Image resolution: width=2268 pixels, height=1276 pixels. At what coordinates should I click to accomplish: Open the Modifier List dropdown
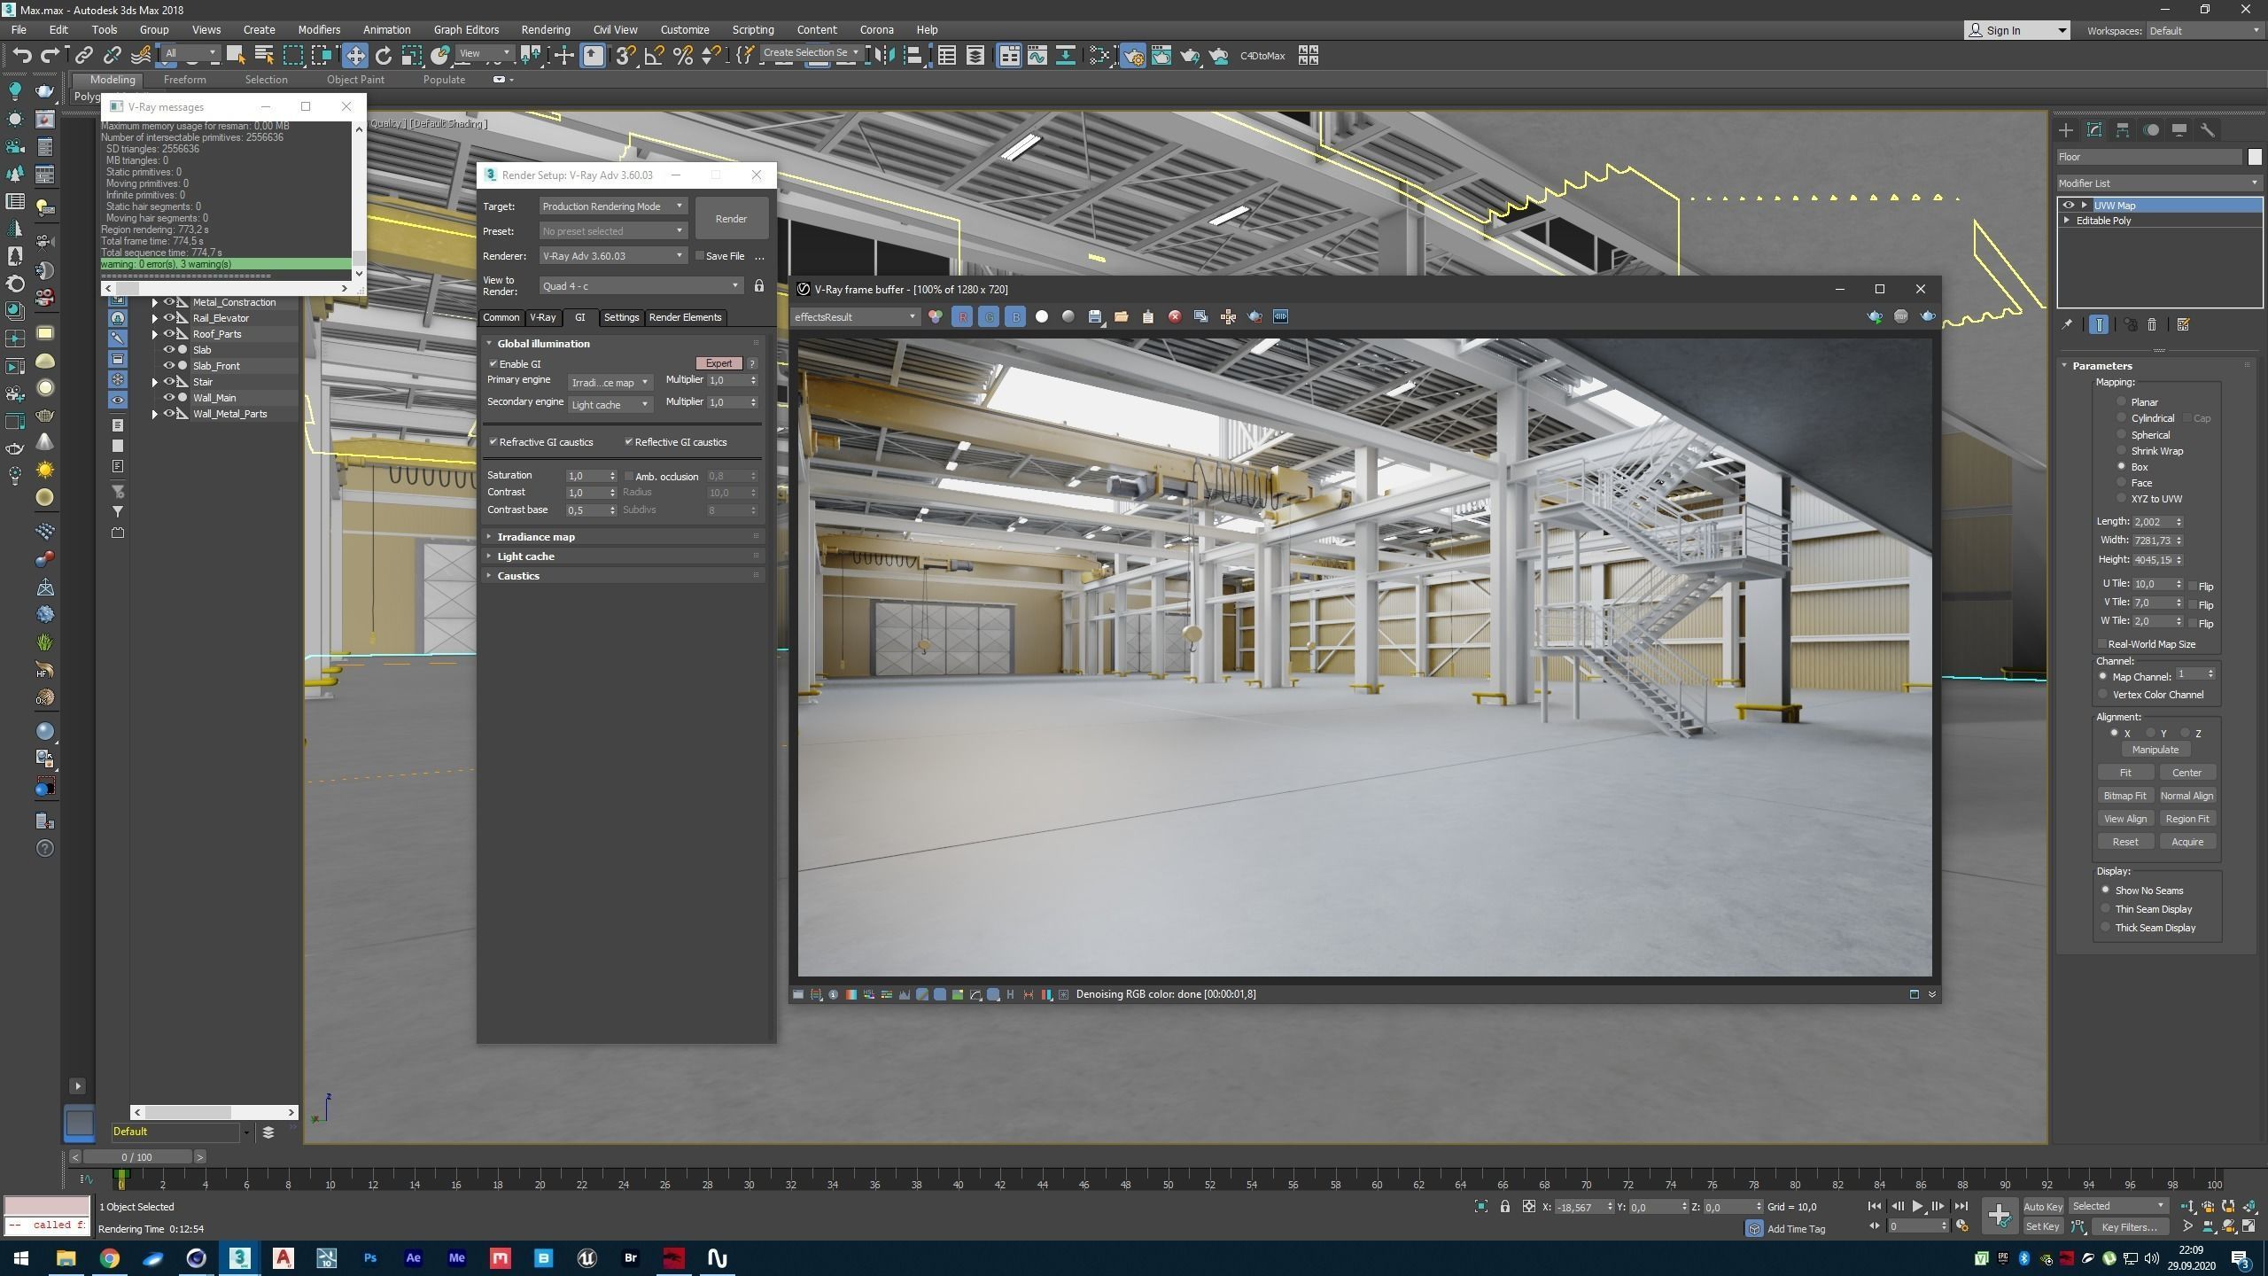tap(2159, 183)
